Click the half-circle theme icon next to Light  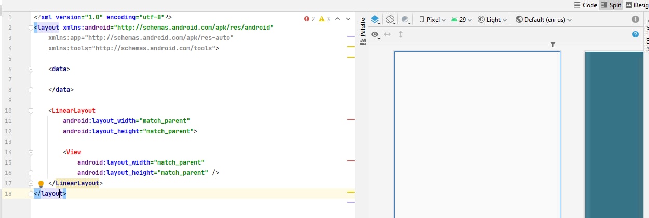click(x=481, y=20)
